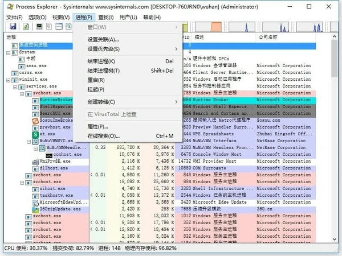This screenshot has width=342, height=256.
Task: Close the open 进程(P) menu
Action: coord(84,17)
